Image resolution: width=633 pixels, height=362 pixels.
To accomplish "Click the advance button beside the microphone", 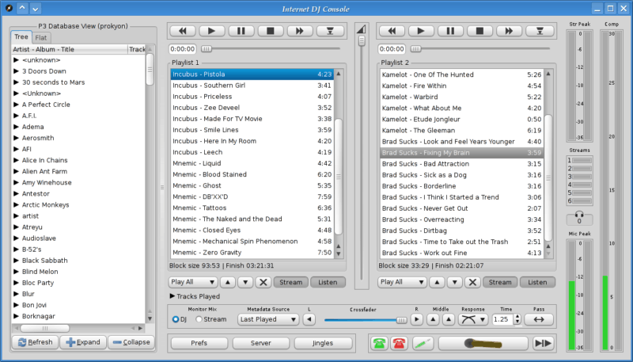I will pyautogui.click(x=543, y=343).
